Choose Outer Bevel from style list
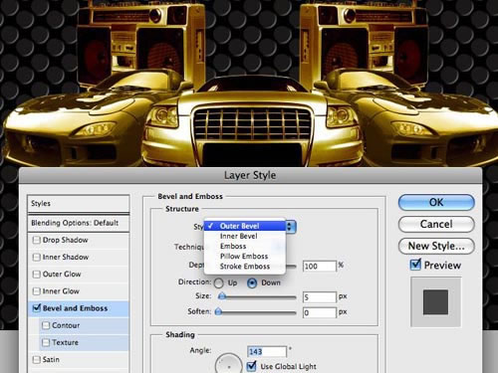Screen dimensions: 498x373 245,226
